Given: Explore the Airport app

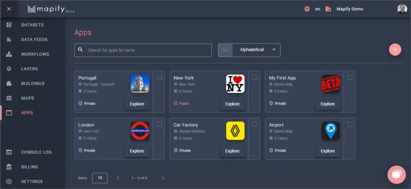Looking at the screenshot, I should (328, 151).
